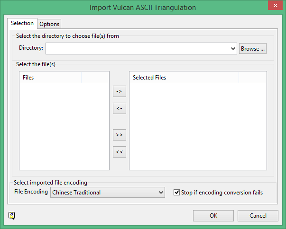Remove all files with the << button

pos(120,152)
